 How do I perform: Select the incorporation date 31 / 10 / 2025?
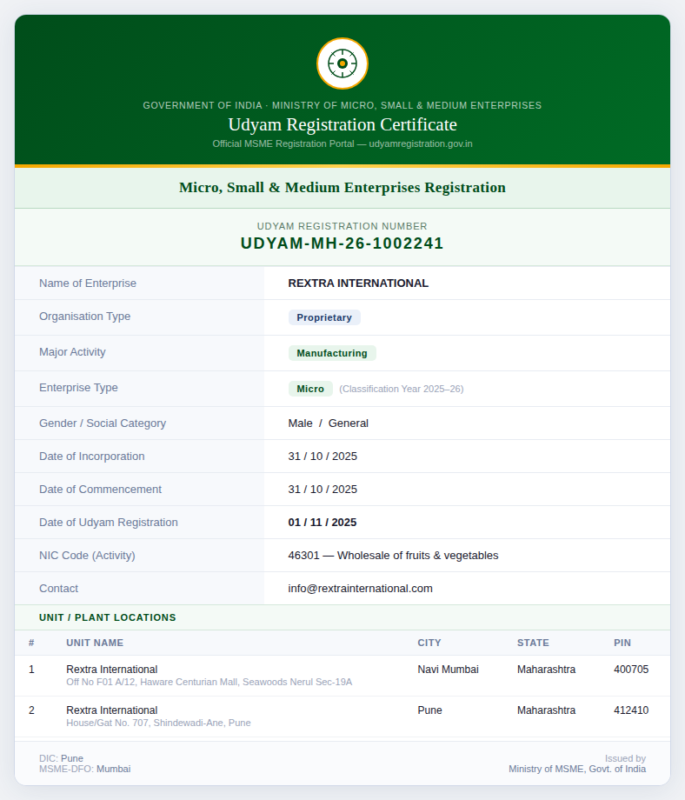(323, 457)
